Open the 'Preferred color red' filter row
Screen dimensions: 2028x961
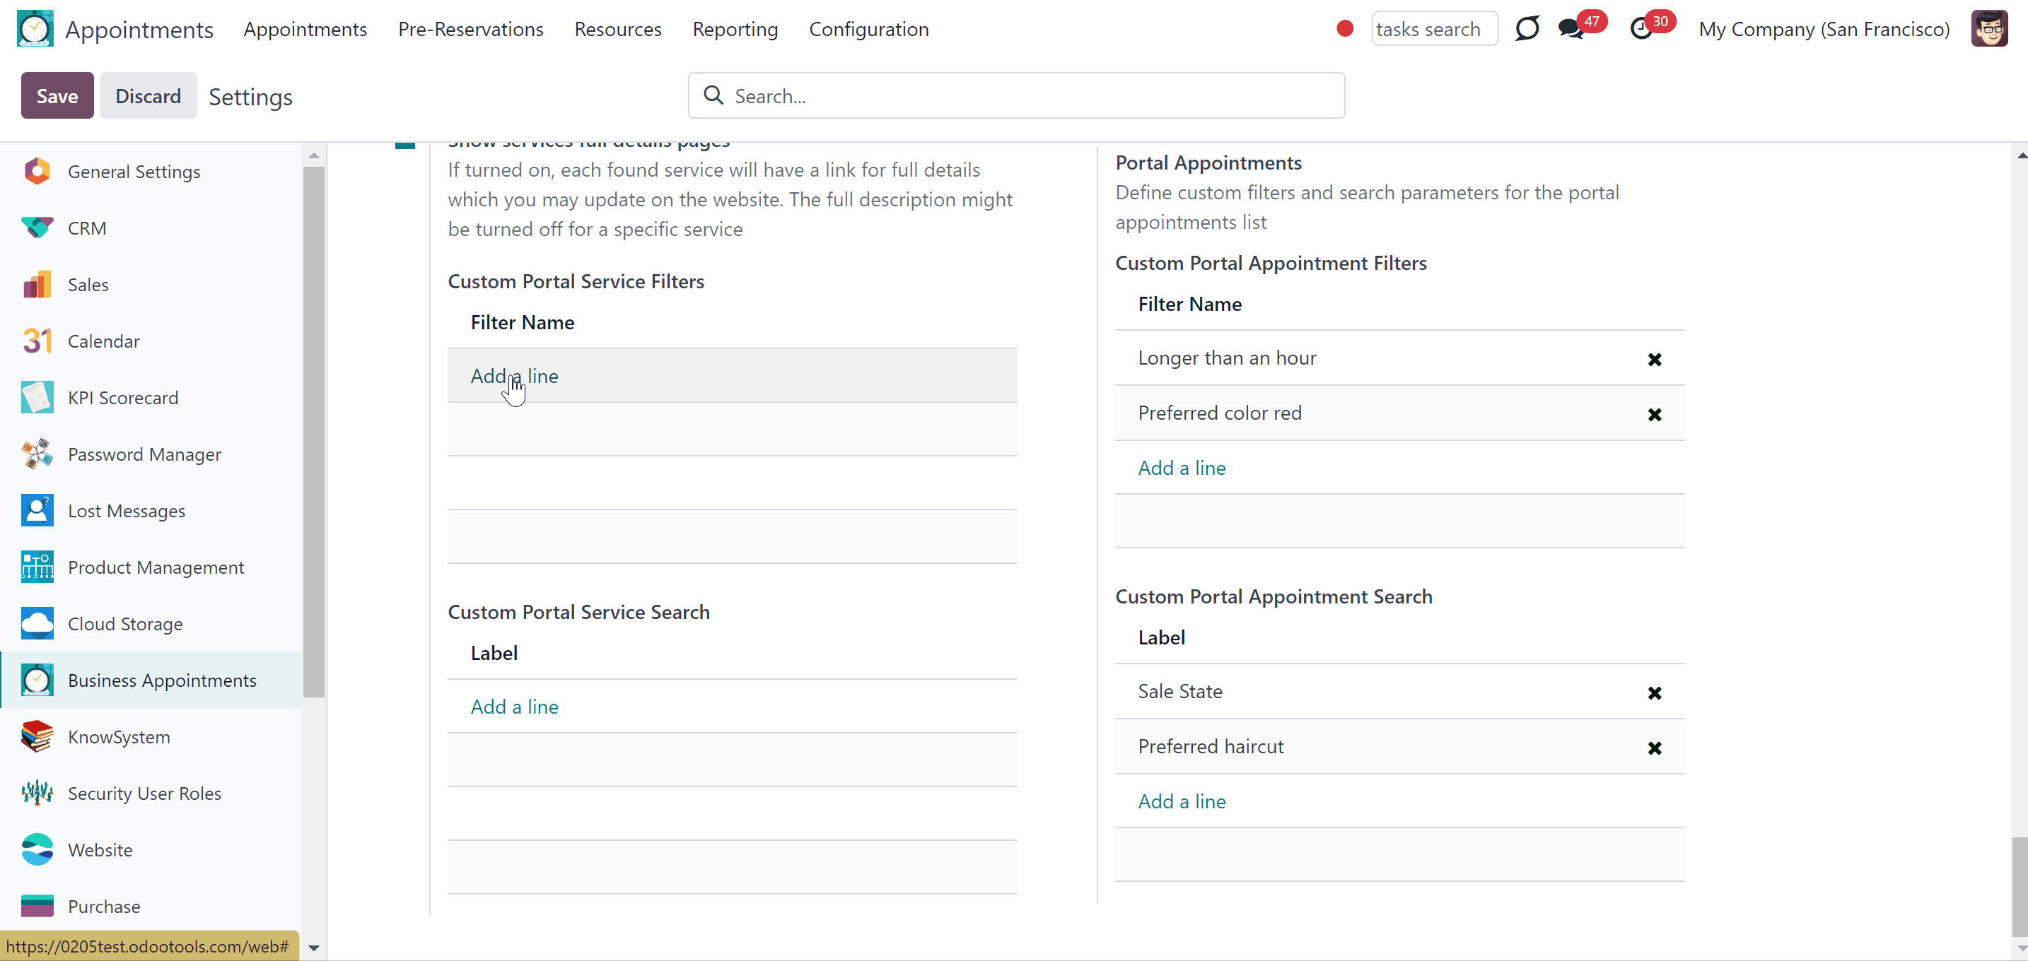(1399, 413)
